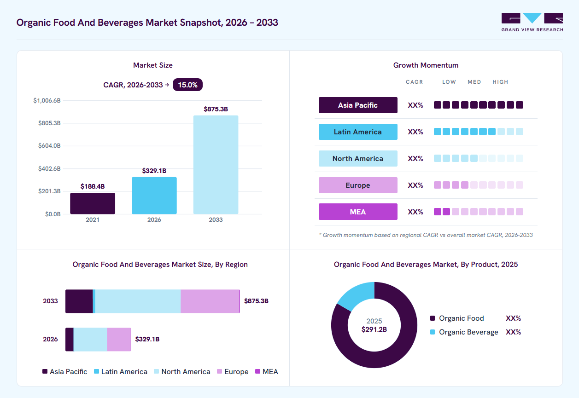The height and width of the screenshot is (398, 579).
Task: Click Asia Pacific segment in 2033 bar
Action: point(79,301)
